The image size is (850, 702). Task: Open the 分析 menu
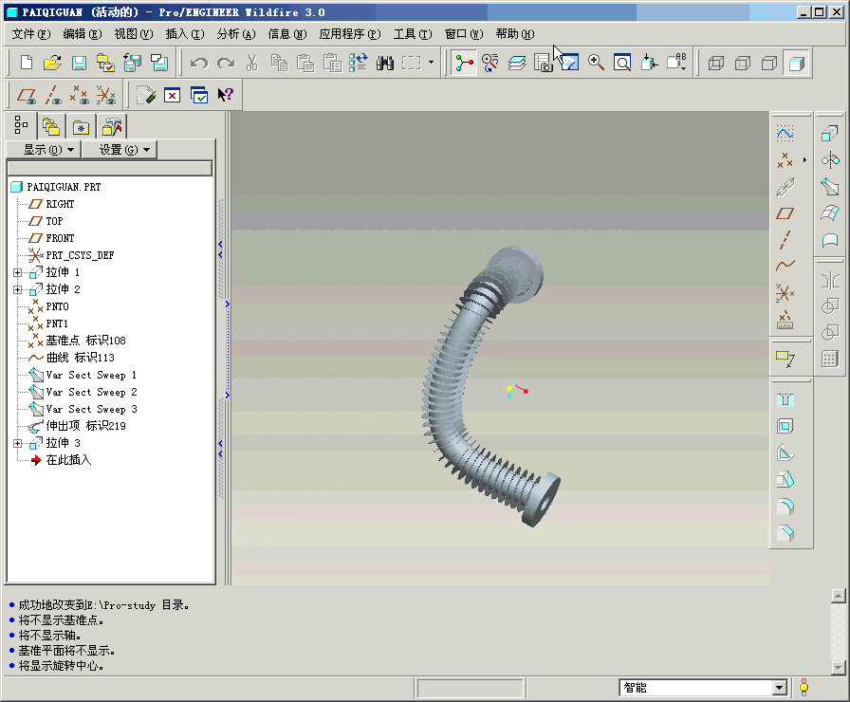coord(236,34)
